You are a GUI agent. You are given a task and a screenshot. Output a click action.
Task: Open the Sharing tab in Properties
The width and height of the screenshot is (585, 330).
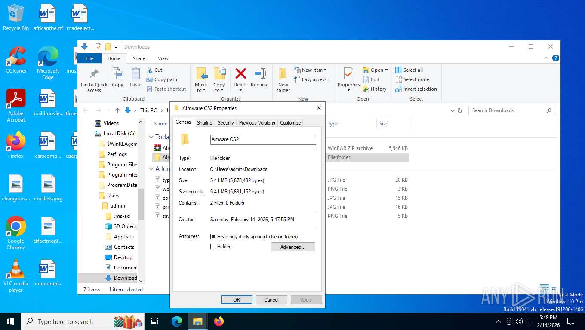point(204,123)
